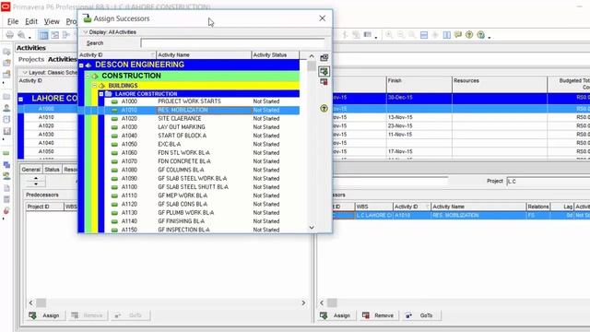Toggle the activity table view toolbar icon

point(43,35)
